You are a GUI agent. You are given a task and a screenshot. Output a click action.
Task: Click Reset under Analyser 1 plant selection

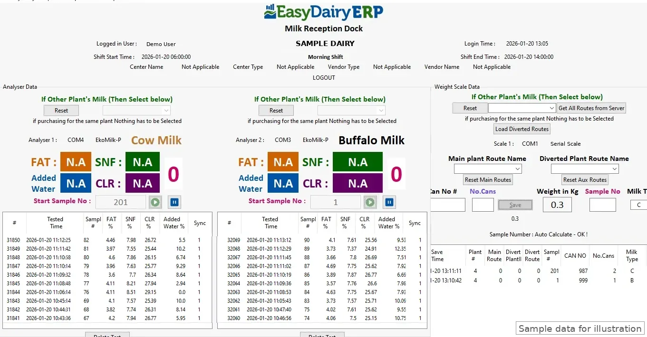61,110
